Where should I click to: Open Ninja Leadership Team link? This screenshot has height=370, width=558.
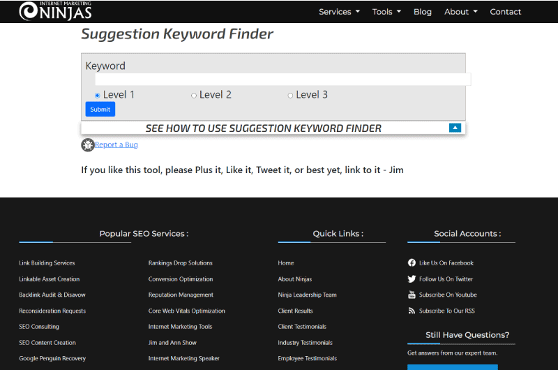(x=307, y=295)
